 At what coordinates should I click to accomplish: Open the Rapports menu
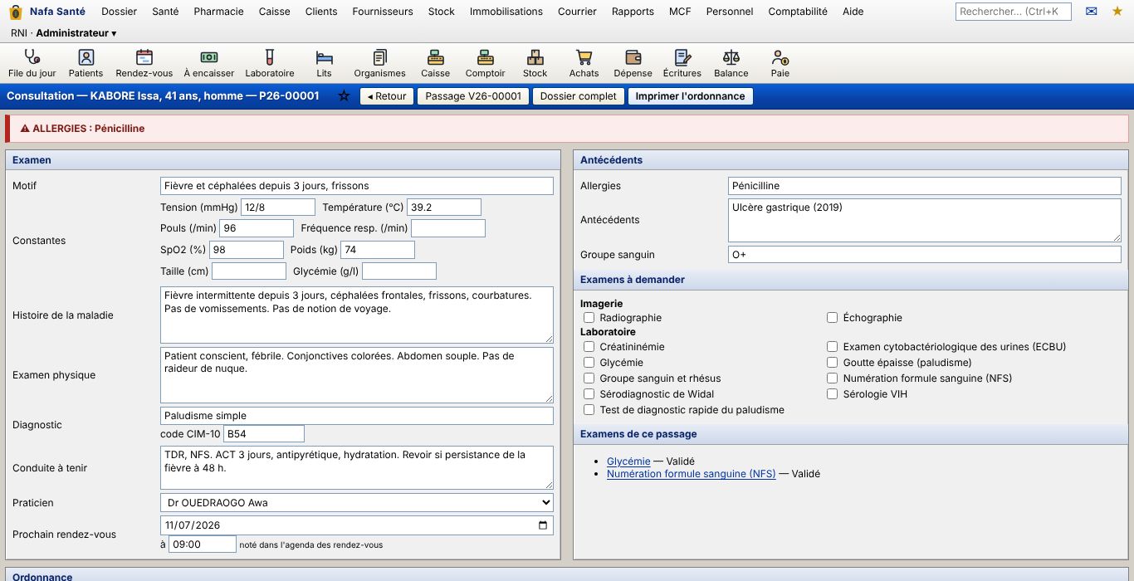(633, 12)
